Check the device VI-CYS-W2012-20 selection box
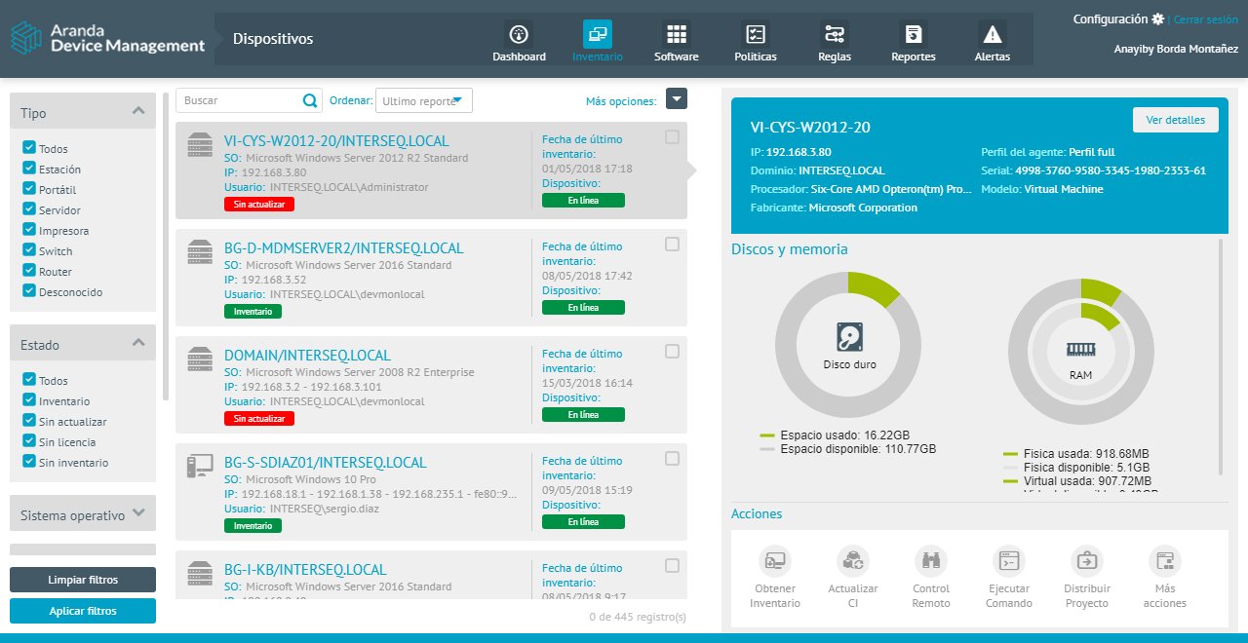This screenshot has width=1248, height=643. point(671,137)
